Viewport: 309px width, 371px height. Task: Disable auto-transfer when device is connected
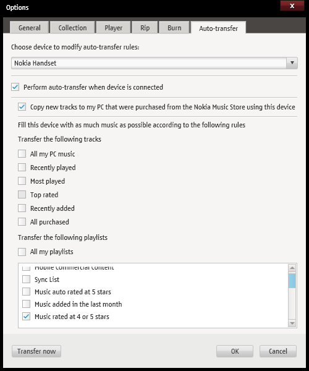(x=15, y=87)
